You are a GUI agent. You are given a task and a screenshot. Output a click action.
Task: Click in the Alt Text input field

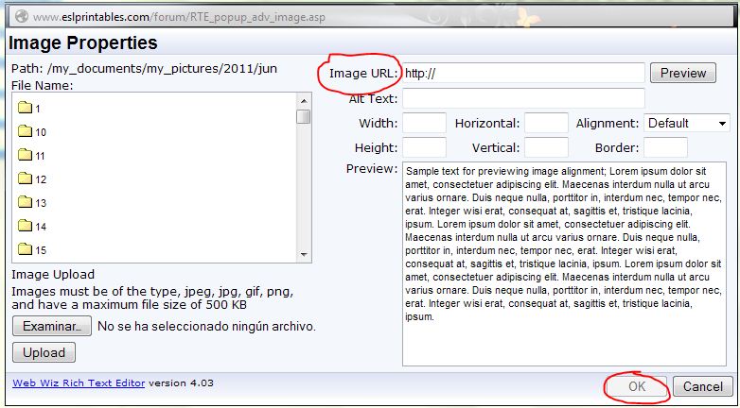click(x=523, y=98)
